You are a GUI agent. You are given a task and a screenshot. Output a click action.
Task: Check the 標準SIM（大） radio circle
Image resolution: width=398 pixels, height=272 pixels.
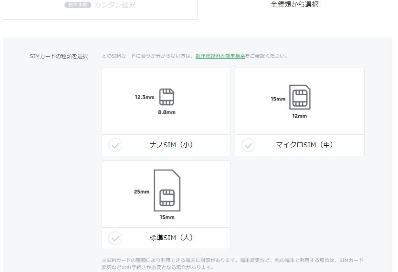pos(115,238)
